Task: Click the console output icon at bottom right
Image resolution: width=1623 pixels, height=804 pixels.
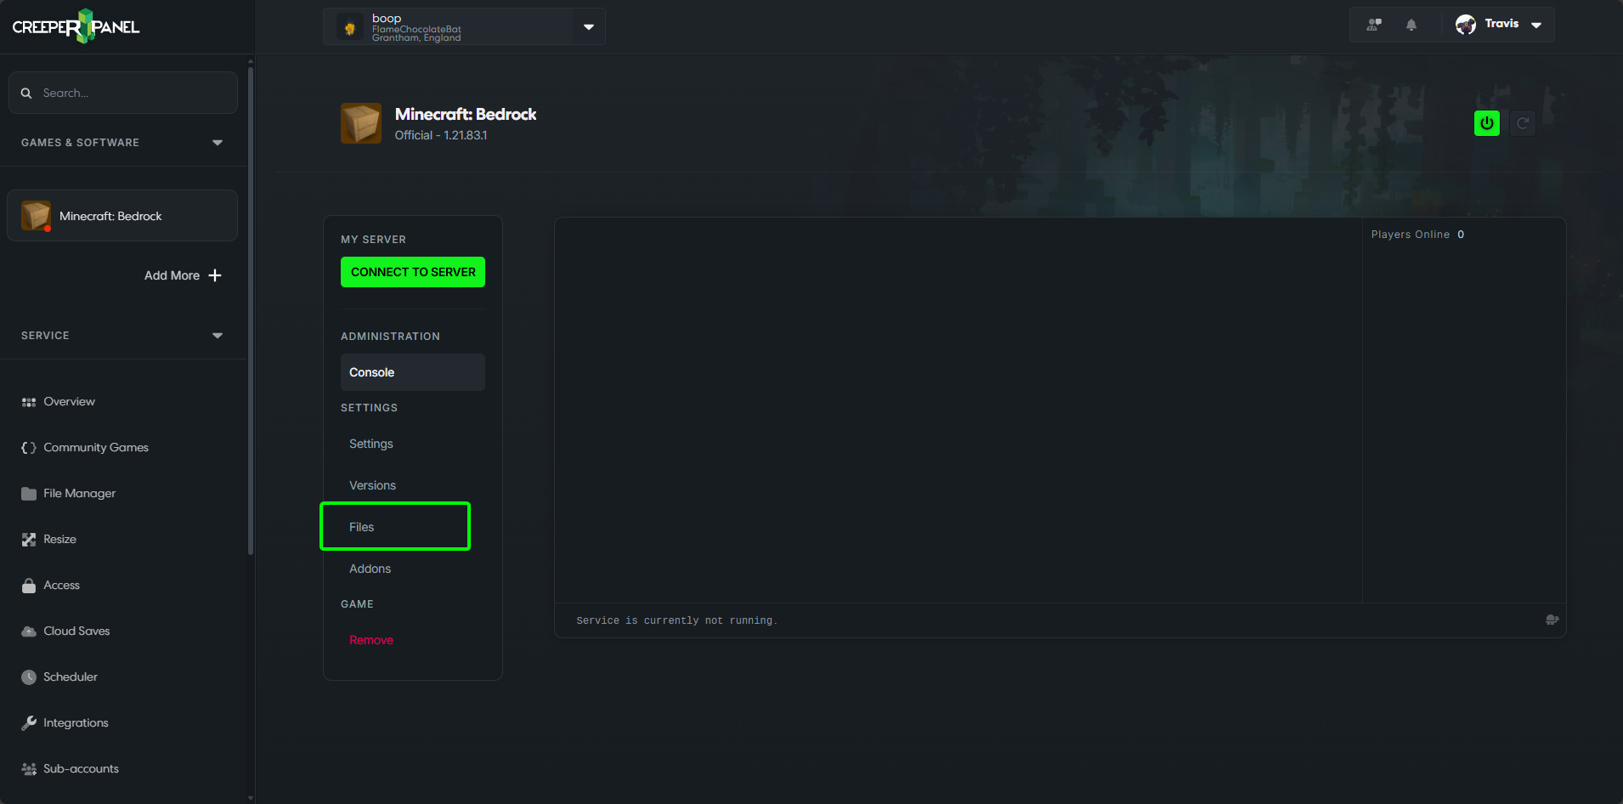Action: pyautogui.click(x=1553, y=620)
